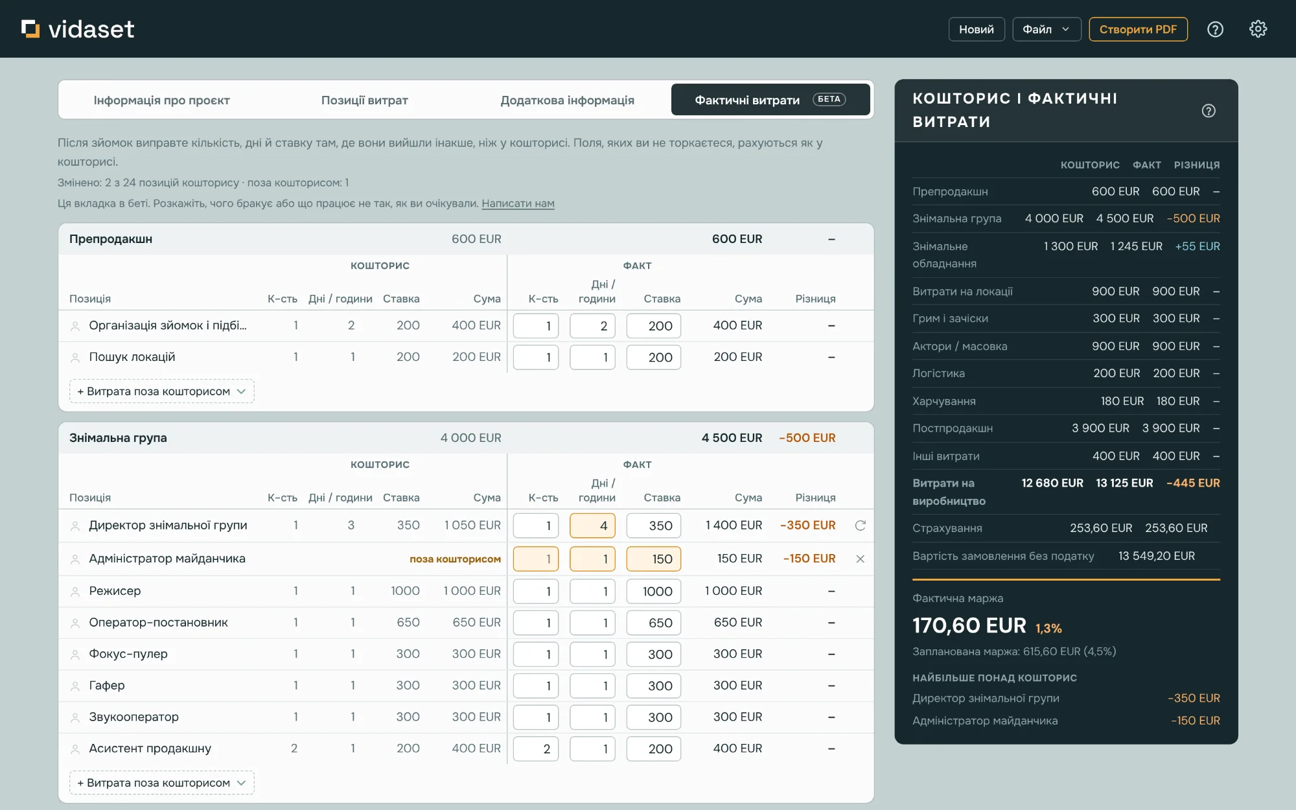Viewport: 1296px width, 810px height.
Task: Edit actual rate field for Пошук локацій
Action: coord(653,357)
